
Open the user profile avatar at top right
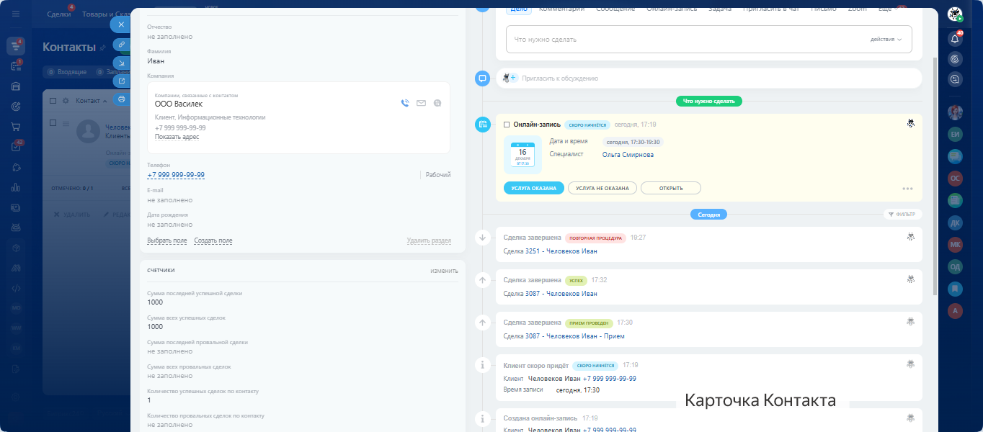pos(955,14)
